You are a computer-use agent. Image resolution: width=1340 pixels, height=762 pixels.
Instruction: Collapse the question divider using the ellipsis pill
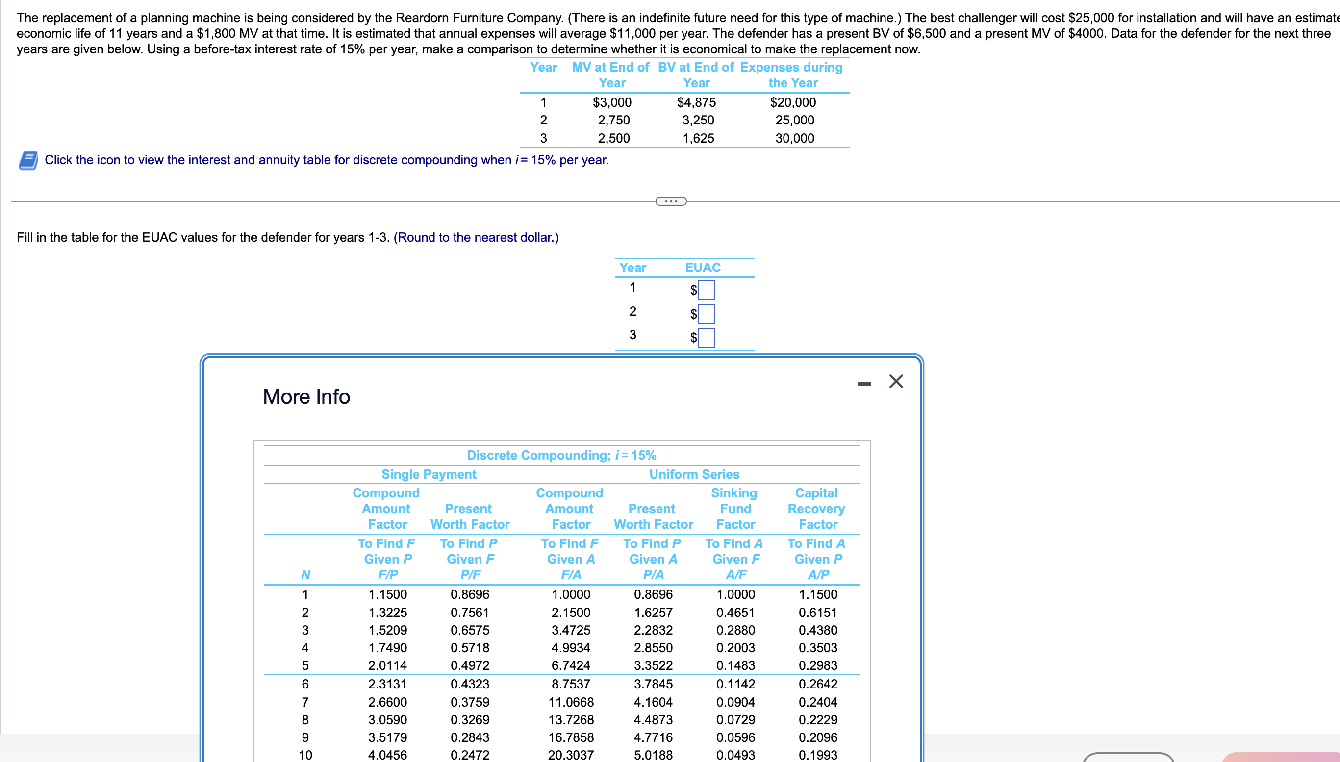(671, 200)
